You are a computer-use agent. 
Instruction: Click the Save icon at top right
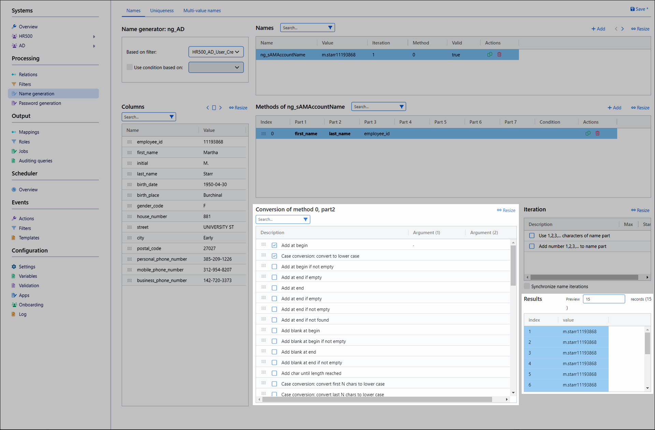pyautogui.click(x=632, y=9)
